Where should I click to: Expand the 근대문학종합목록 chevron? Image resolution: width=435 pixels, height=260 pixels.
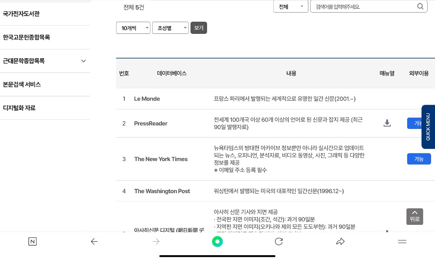(x=84, y=61)
